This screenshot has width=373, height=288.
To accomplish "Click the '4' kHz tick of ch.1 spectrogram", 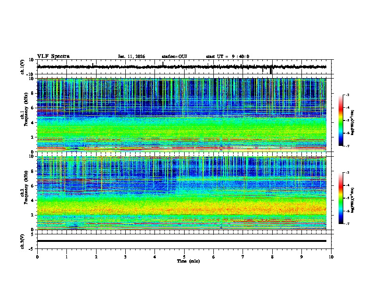I will [33, 123].
